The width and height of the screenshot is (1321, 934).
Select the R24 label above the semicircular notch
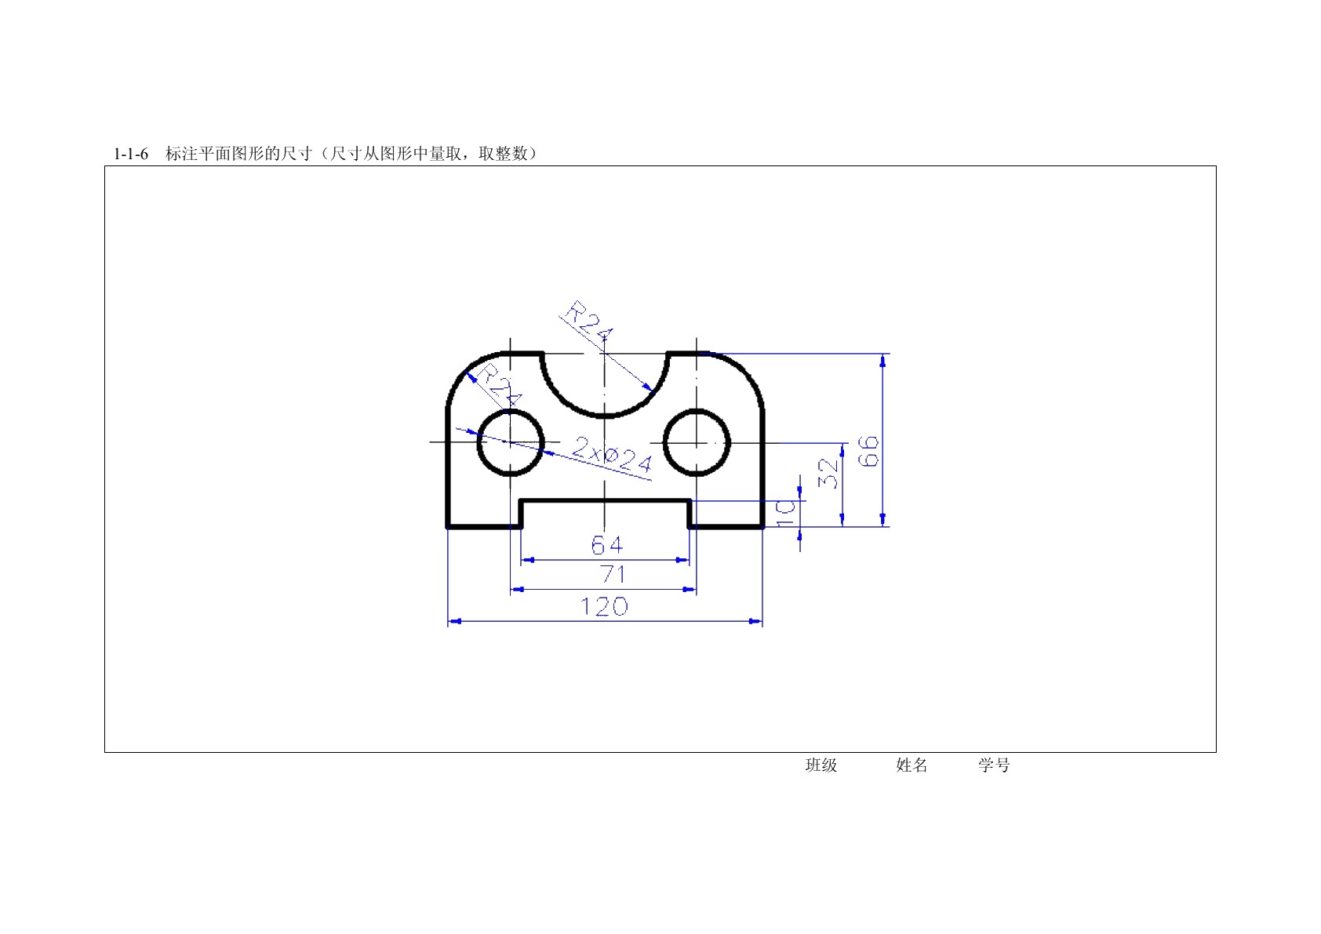pyautogui.click(x=587, y=320)
